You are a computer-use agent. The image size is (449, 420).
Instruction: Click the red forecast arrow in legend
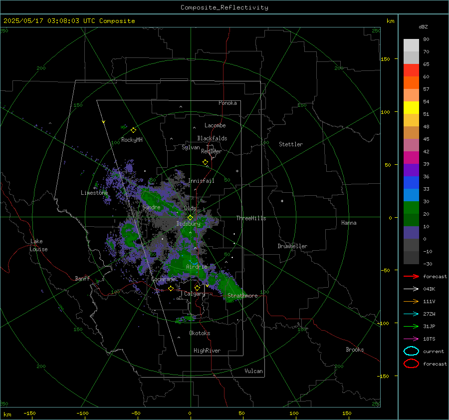(x=411, y=276)
